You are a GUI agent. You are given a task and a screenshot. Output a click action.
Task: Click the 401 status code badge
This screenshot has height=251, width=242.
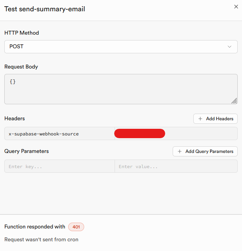[76, 227]
